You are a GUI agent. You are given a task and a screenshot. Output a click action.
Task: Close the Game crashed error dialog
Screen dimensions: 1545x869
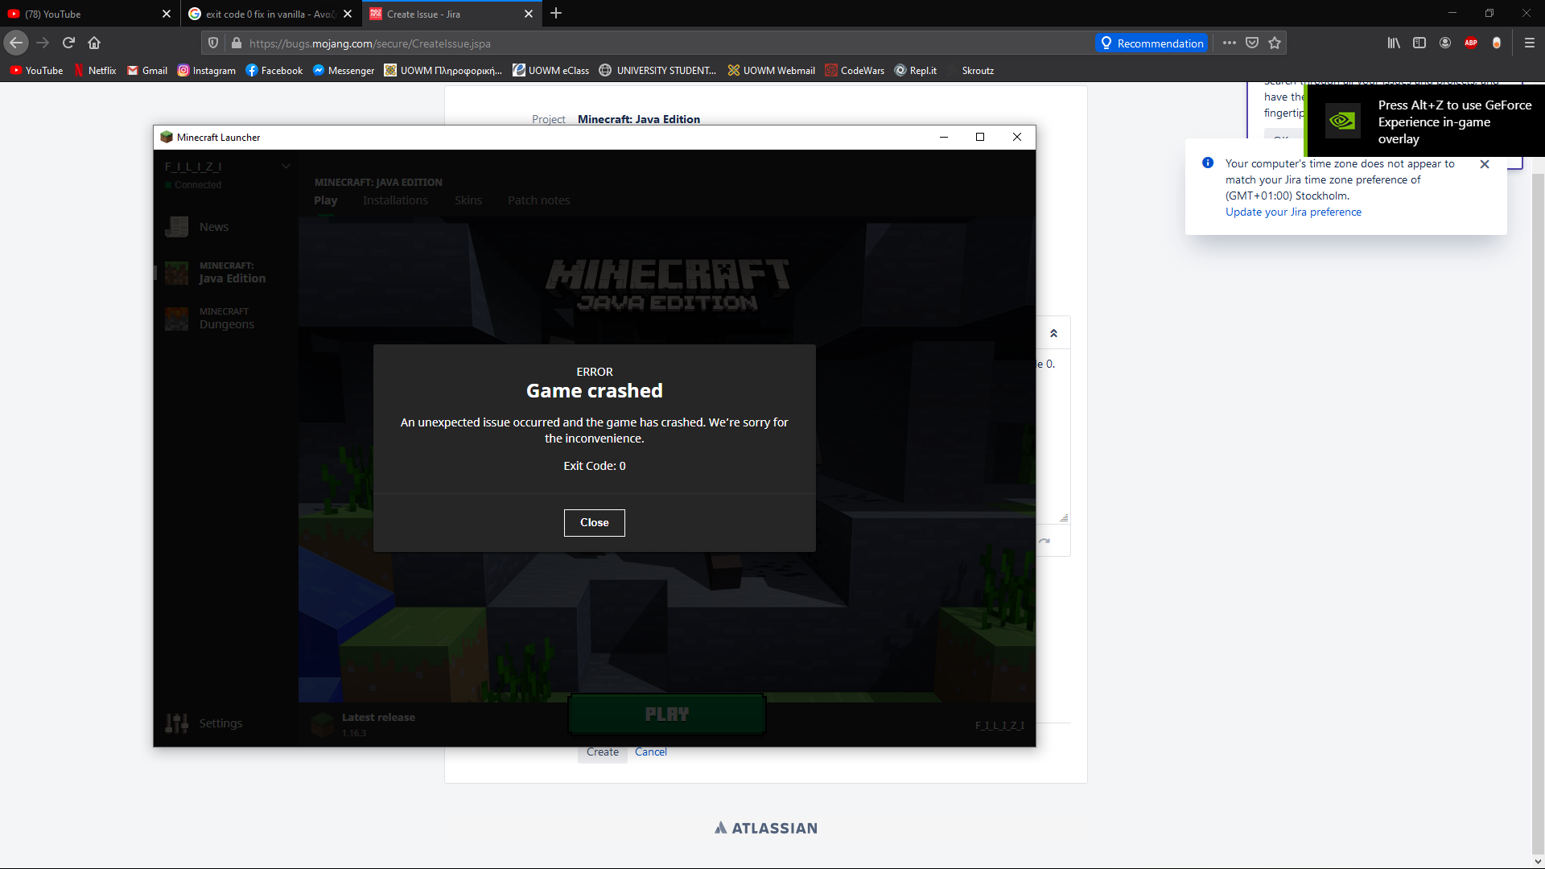pos(594,522)
